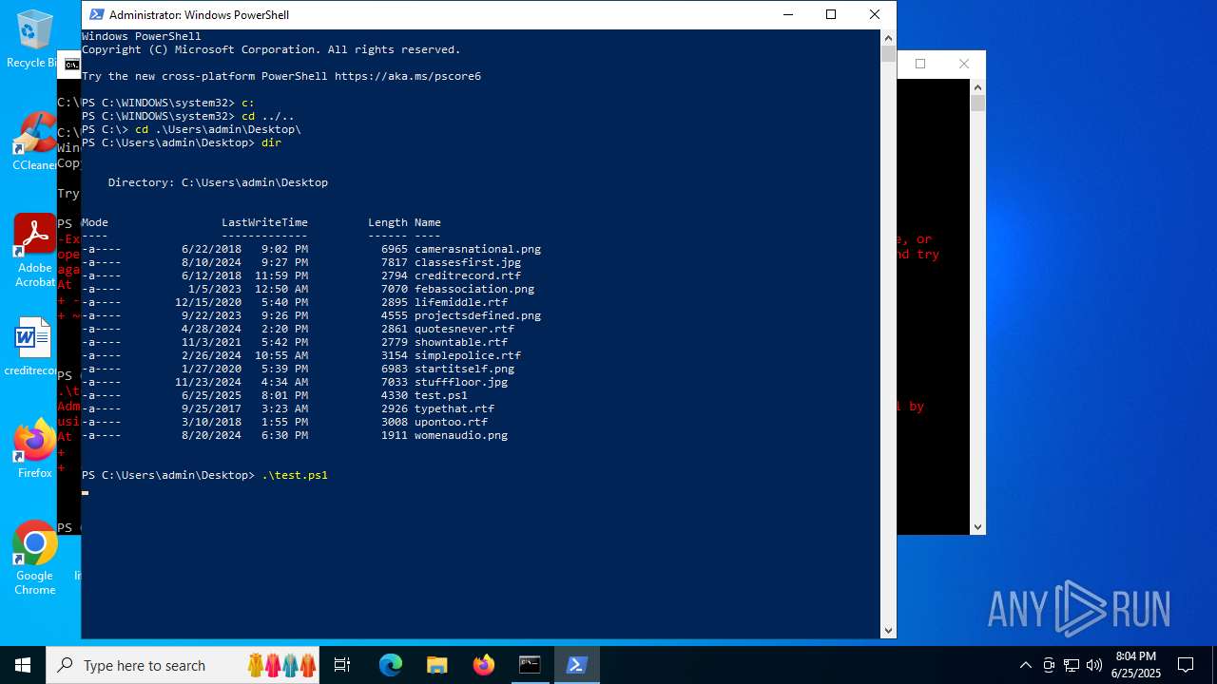Click the quotesnever.rtf file name
1217x684 pixels.
[464, 329]
